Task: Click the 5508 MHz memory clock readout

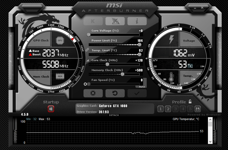Action: [55, 64]
